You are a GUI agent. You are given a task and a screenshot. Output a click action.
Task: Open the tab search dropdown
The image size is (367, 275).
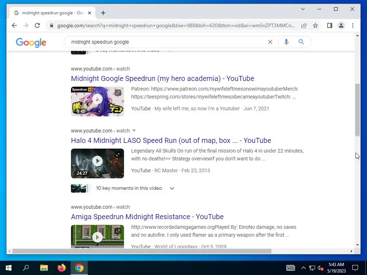[302, 9]
